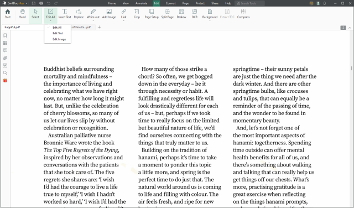354x208 pixels.
Task: Switch to the happiful.pdf document tab
Action: coord(23,27)
